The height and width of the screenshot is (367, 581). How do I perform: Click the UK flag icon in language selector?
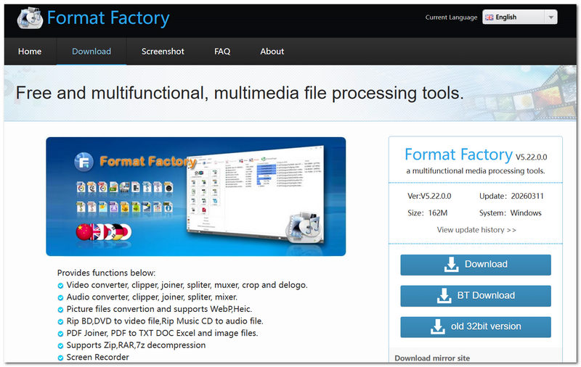pyautogui.click(x=489, y=17)
